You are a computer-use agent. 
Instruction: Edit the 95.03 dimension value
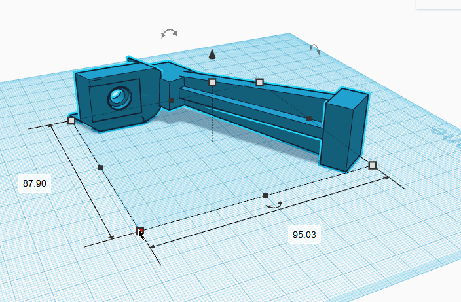(x=304, y=235)
